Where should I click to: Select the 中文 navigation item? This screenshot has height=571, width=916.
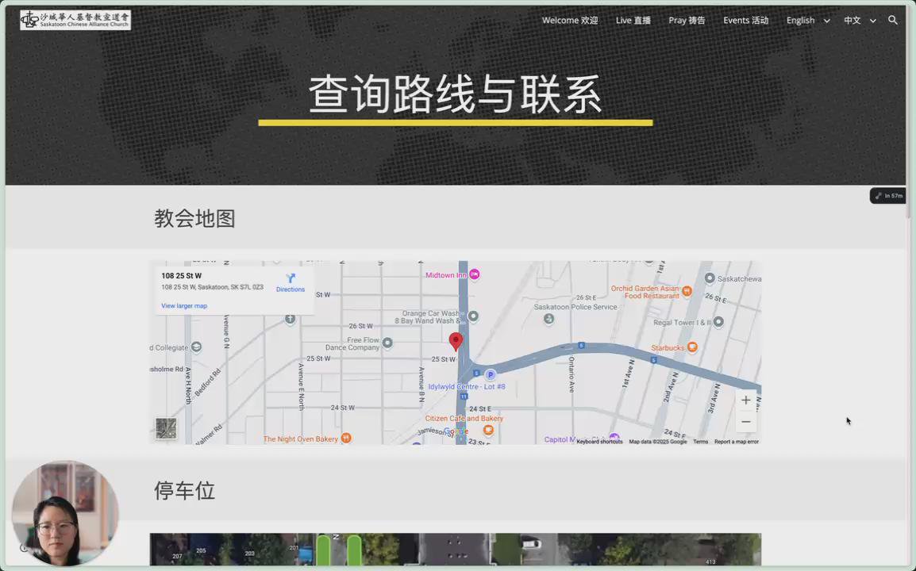(x=852, y=20)
